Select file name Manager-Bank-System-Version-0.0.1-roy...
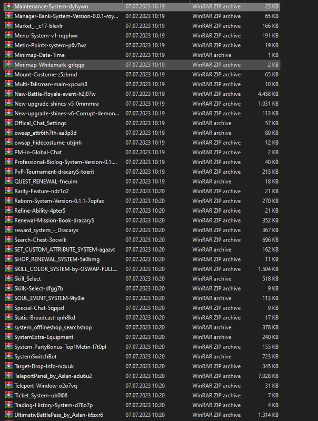 point(66,16)
